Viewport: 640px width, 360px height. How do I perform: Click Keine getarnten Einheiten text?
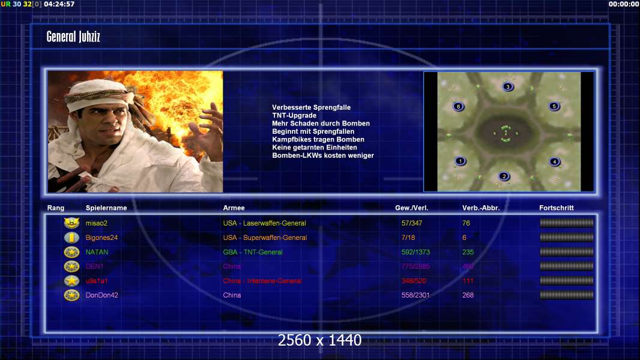(x=314, y=147)
